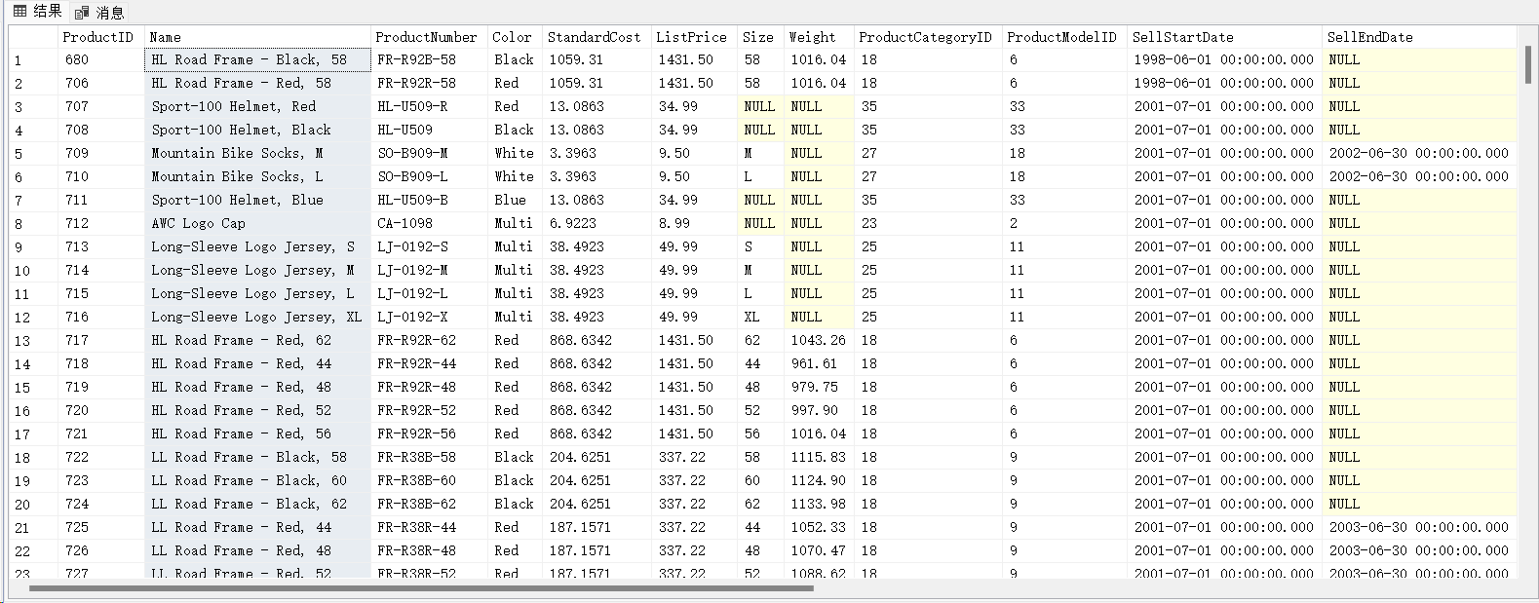1539x603 pixels.
Task: Click Weight cell 1043.26
Action: click(819, 340)
